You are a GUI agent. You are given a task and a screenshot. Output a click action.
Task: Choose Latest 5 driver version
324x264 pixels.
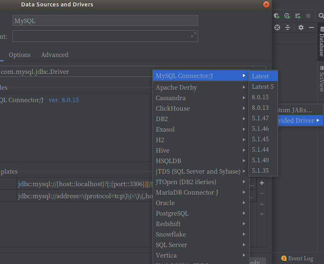263,87
